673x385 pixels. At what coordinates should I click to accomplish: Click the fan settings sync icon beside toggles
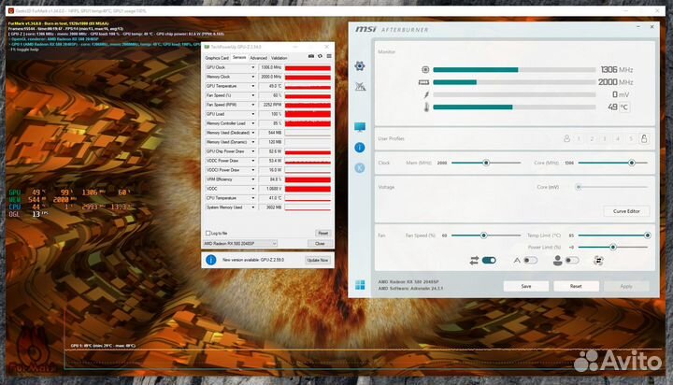(598, 261)
